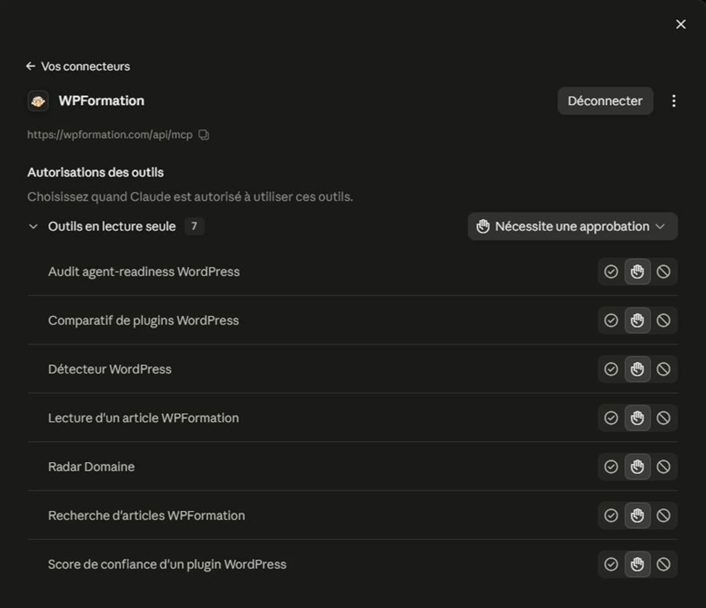This screenshot has height=608, width=706.
Task: Require approval for Score de confiance d'un plugin
Action: (637, 564)
